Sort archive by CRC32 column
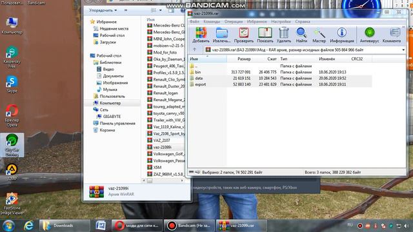 tap(357, 59)
